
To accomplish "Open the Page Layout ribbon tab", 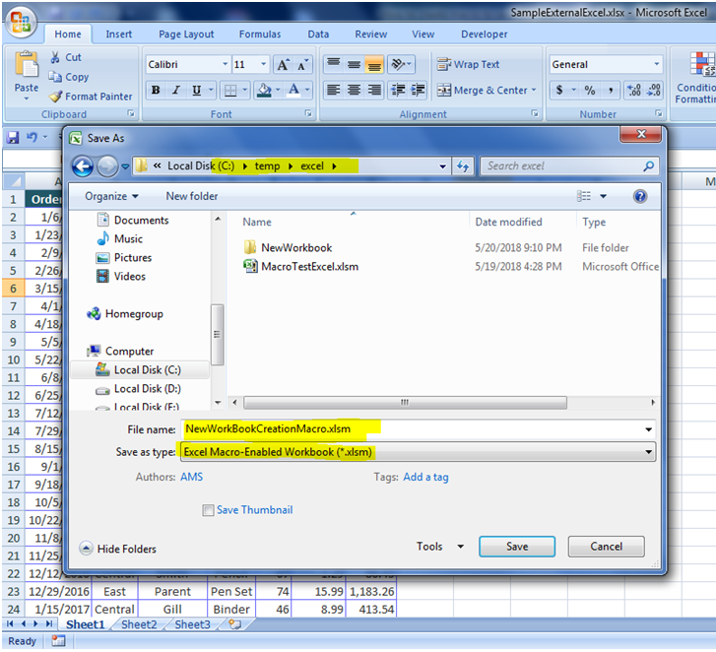I will tap(186, 34).
